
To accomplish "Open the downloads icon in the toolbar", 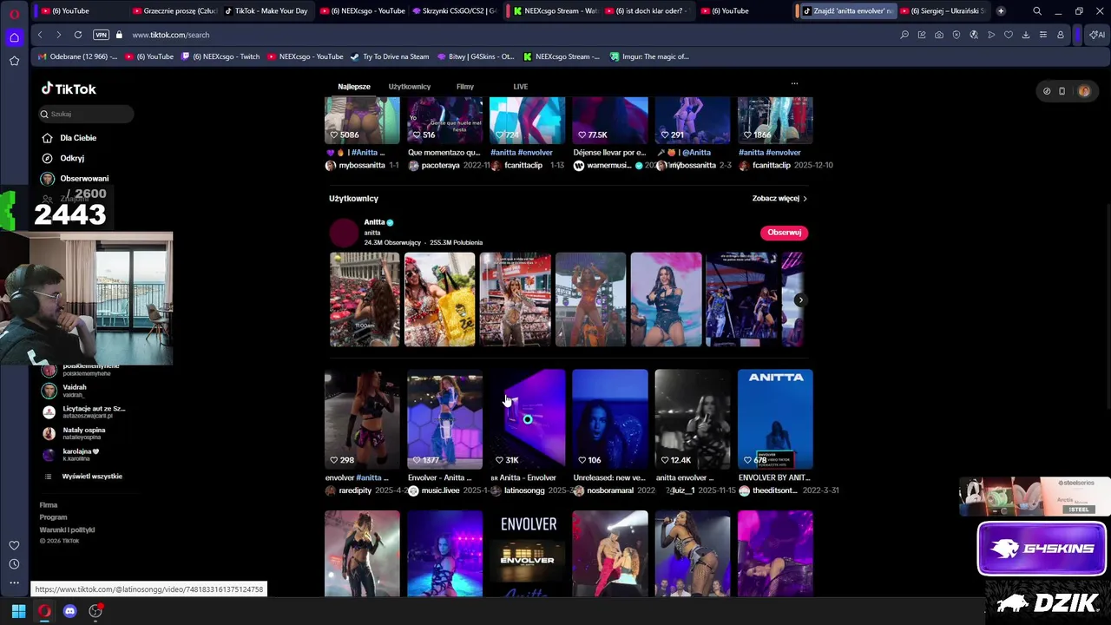I will [1026, 35].
